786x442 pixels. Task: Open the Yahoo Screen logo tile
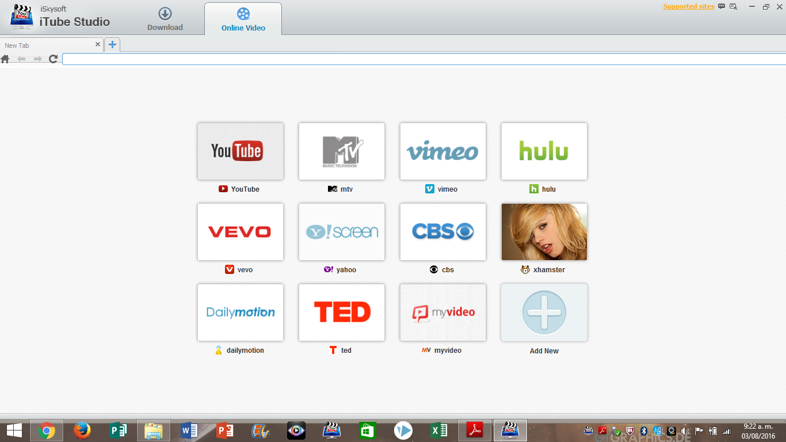(342, 232)
